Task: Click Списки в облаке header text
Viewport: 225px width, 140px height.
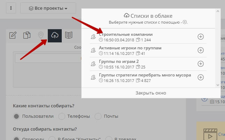Action: click(151, 16)
